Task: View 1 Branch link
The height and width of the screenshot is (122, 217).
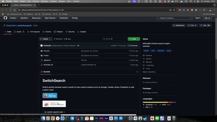Action: coord(58,39)
